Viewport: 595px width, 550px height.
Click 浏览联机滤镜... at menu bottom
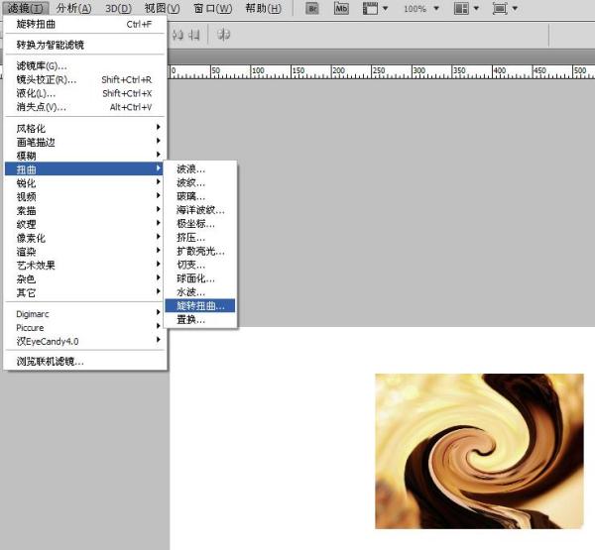click(x=51, y=362)
